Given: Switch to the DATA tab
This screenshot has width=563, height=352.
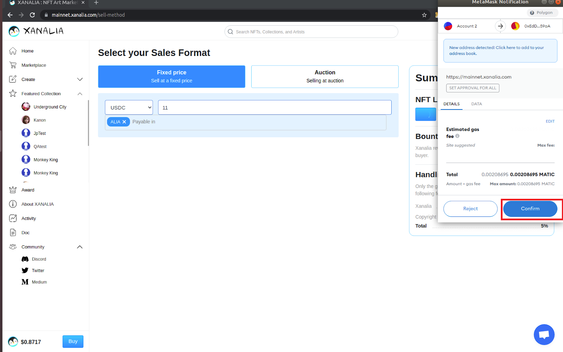Looking at the screenshot, I should click(477, 104).
